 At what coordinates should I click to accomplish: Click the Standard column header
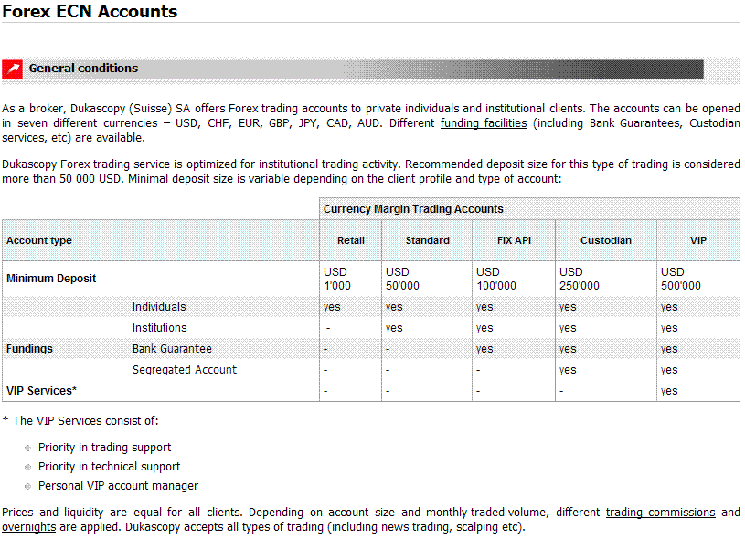[427, 240]
